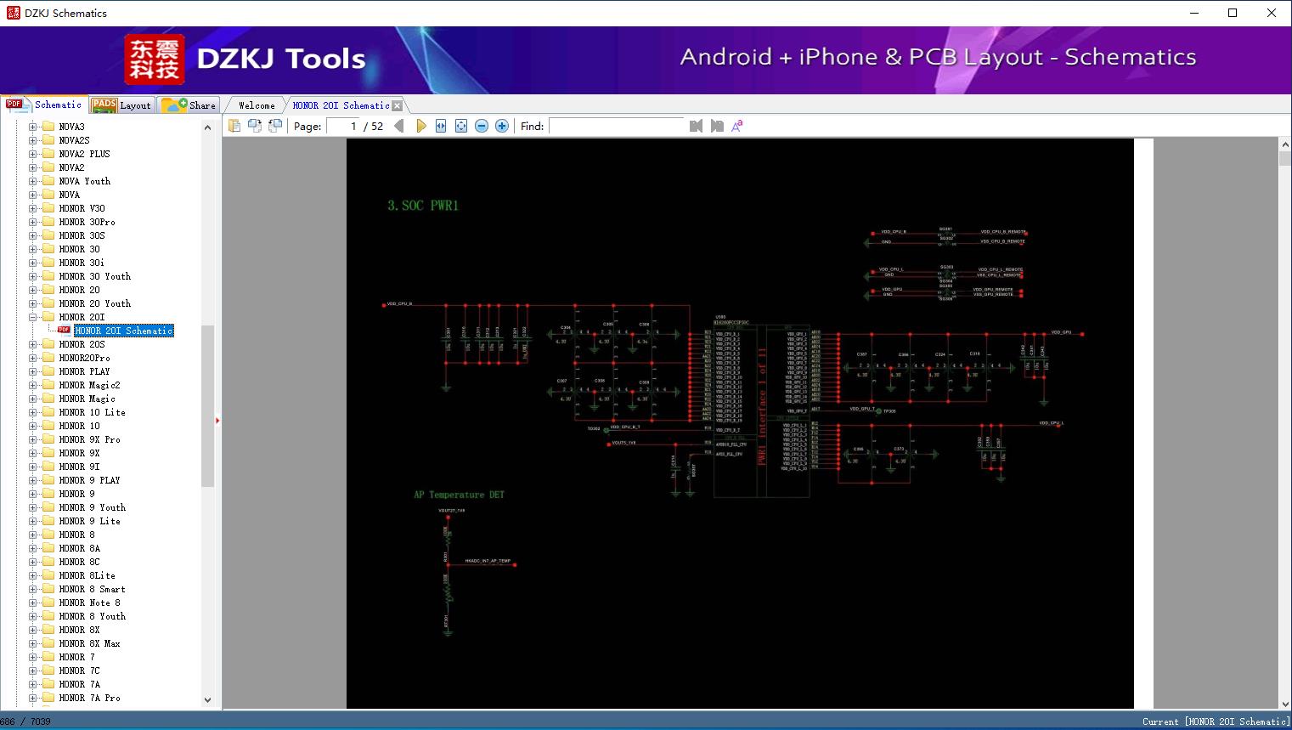Expand the HONOR V30 folder
The height and width of the screenshot is (730, 1292).
pyautogui.click(x=33, y=208)
